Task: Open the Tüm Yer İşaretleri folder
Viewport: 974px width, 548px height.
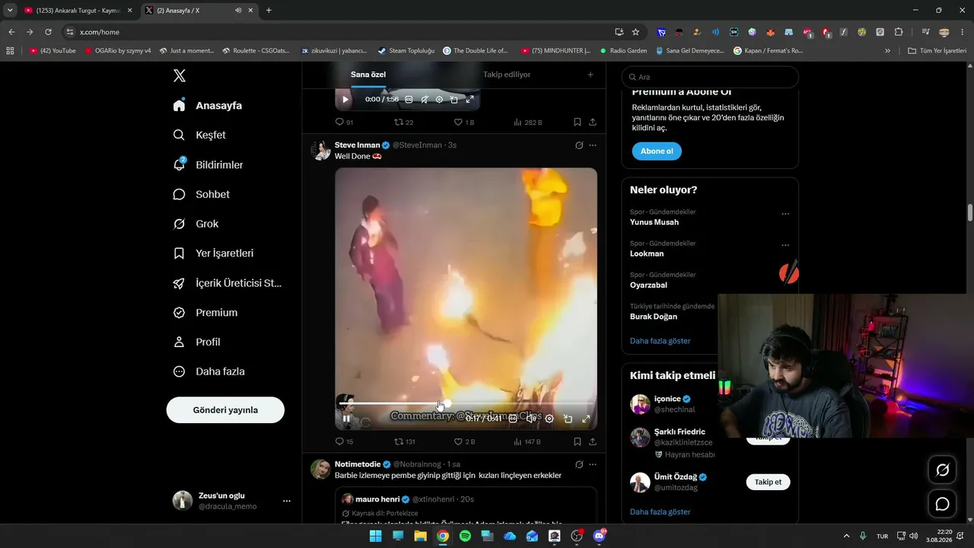Action: point(937,51)
